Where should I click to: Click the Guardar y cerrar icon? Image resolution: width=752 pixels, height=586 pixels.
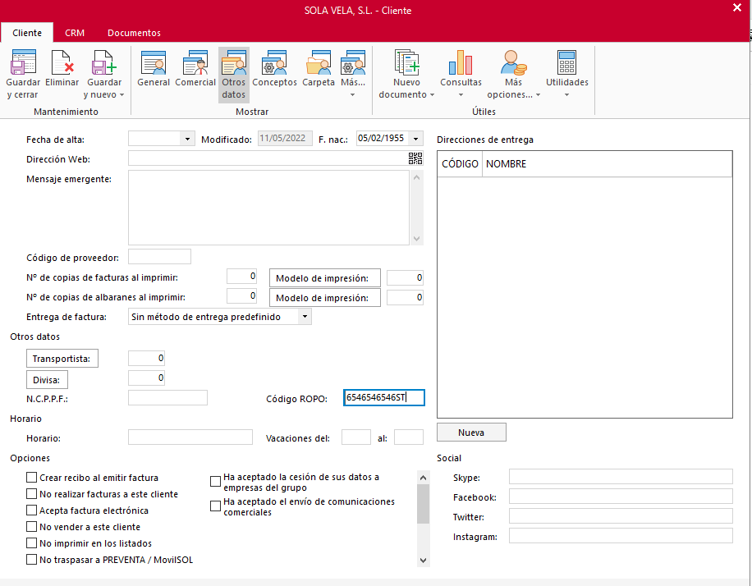[23, 62]
